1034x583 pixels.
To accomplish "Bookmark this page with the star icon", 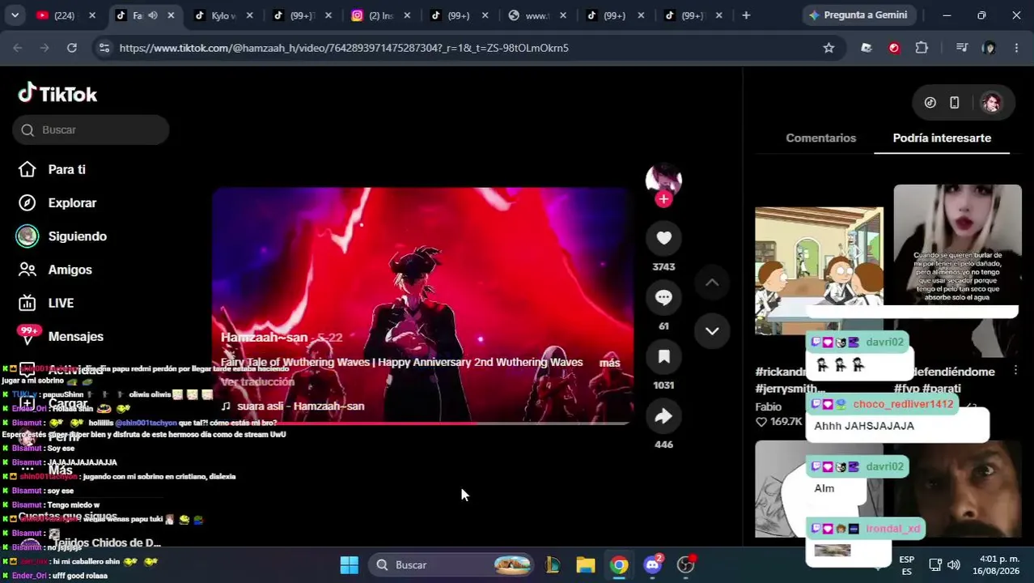I will click(828, 48).
